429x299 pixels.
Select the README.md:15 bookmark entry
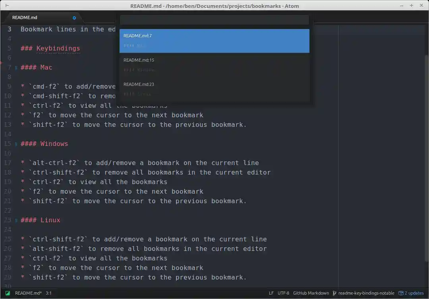(x=214, y=65)
